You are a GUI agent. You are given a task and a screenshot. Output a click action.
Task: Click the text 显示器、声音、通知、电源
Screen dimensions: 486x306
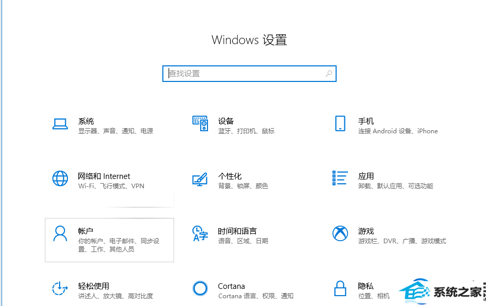(x=116, y=131)
